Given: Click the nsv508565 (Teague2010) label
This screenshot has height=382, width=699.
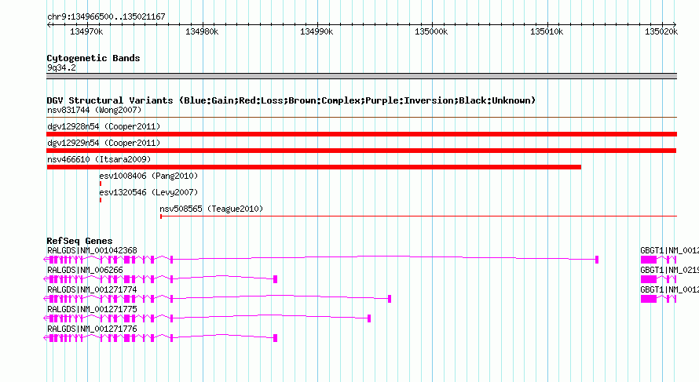Looking at the screenshot, I should pyautogui.click(x=211, y=209).
